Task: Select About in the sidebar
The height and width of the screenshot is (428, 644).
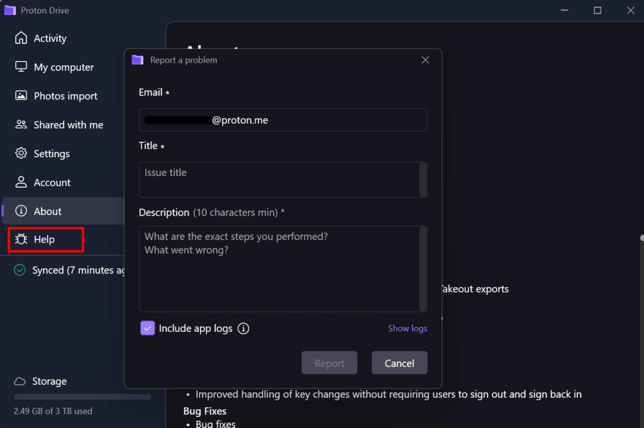Action: (63, 211)
